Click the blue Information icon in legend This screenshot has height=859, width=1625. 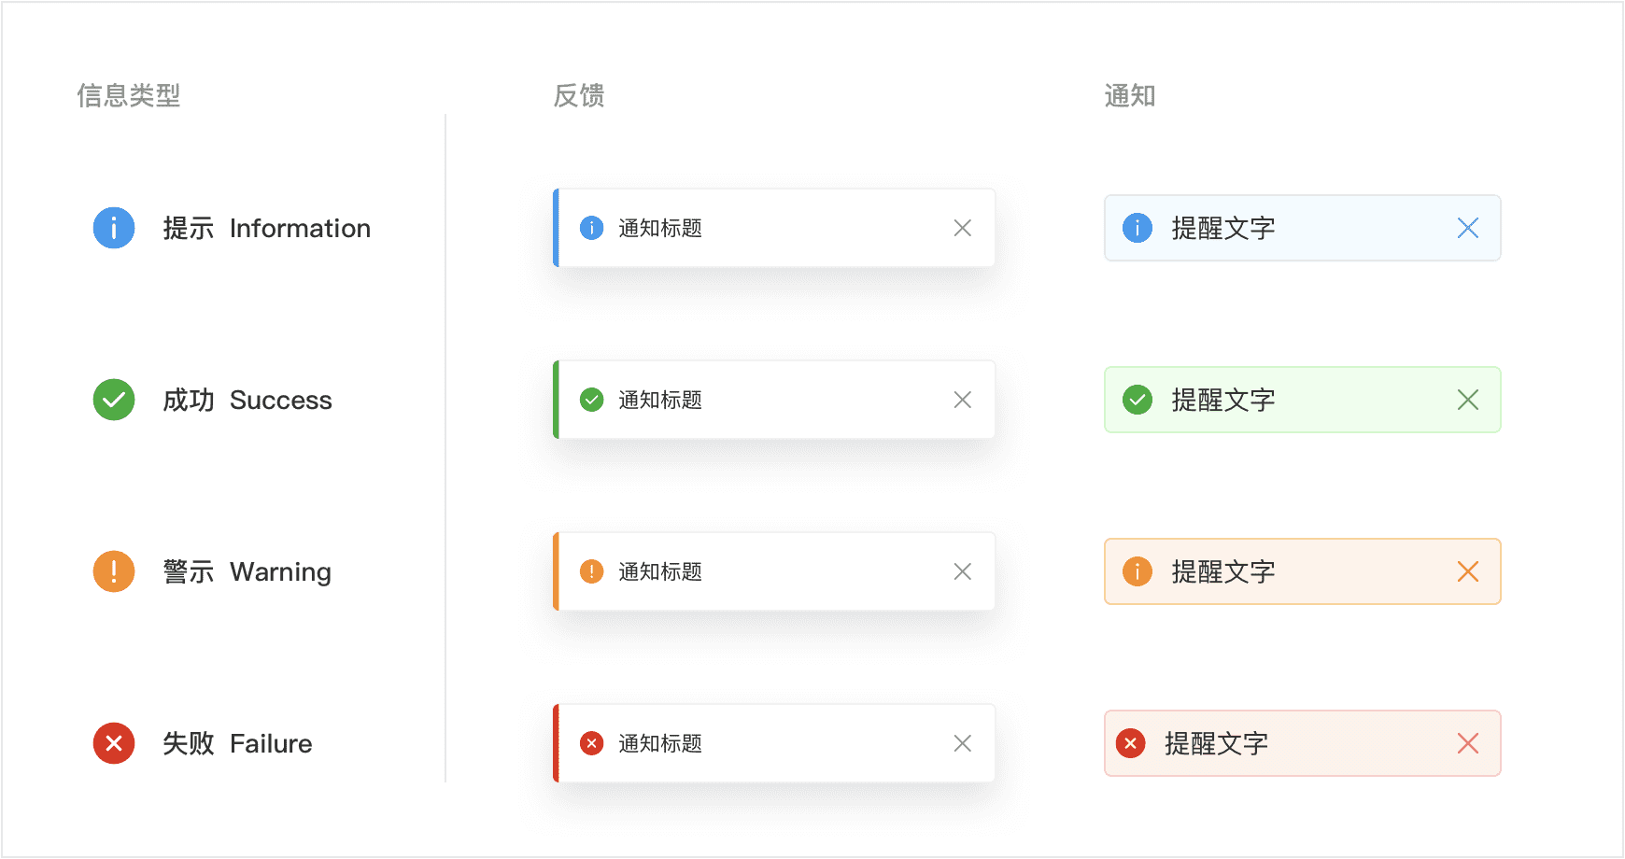tap(114, 228)
